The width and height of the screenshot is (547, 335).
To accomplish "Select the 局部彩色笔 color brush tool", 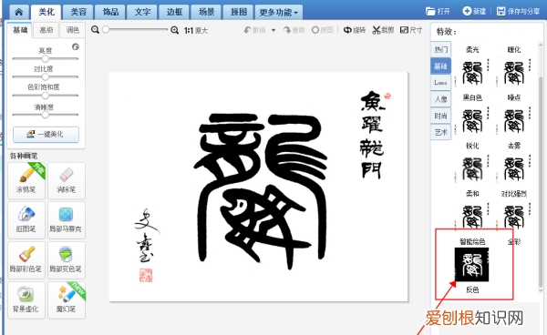I will pyautogui.click(x=26, y=260).
